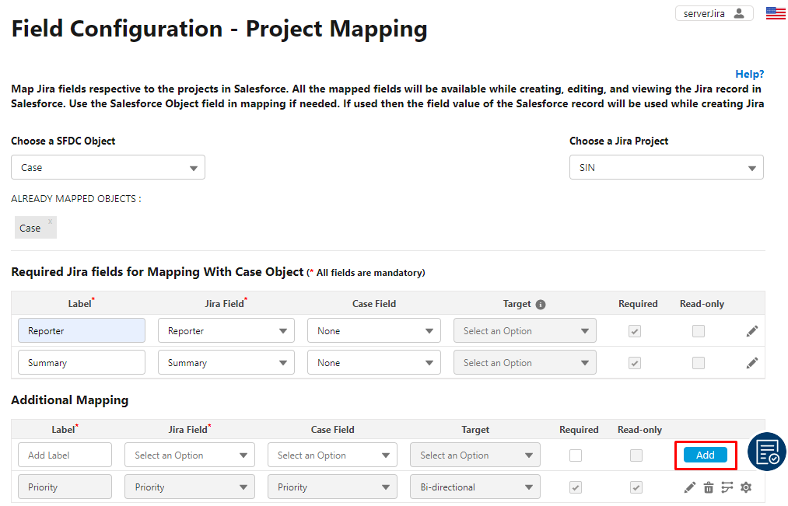788x506 pixels.
Task: Open the Choose a SFDC Object dropdown
Action: tap(107, 166)
